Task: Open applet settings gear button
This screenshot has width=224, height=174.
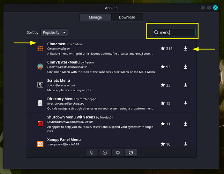Action: 118,153
